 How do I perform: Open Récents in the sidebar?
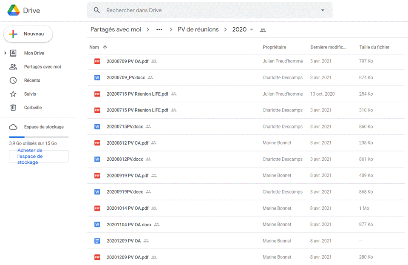click(32, 80)
